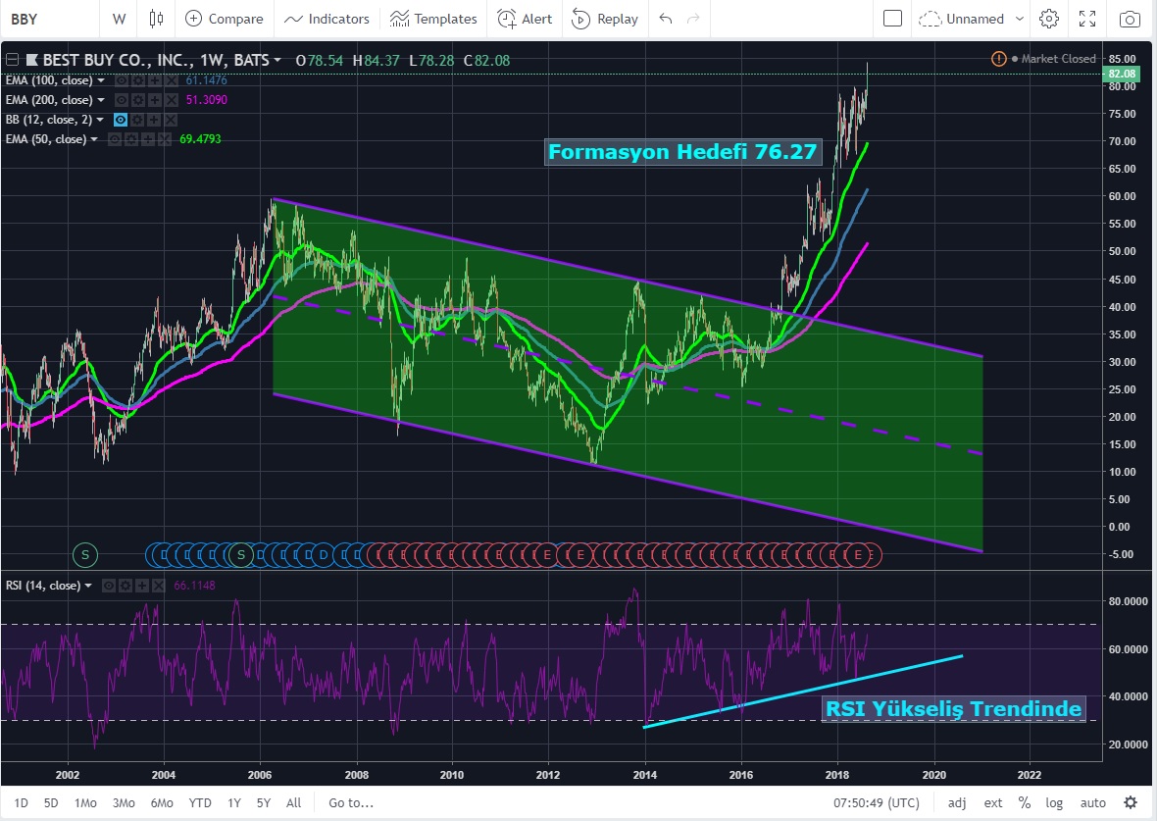This screenshot has width=1157, height=821.
Task: Start Bar Replay mode
Action: coord(605,19)
